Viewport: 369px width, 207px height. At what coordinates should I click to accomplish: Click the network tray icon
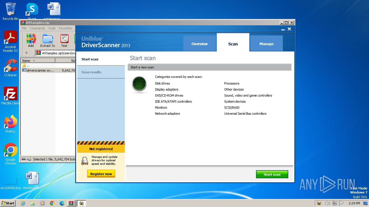pos(335,203)
